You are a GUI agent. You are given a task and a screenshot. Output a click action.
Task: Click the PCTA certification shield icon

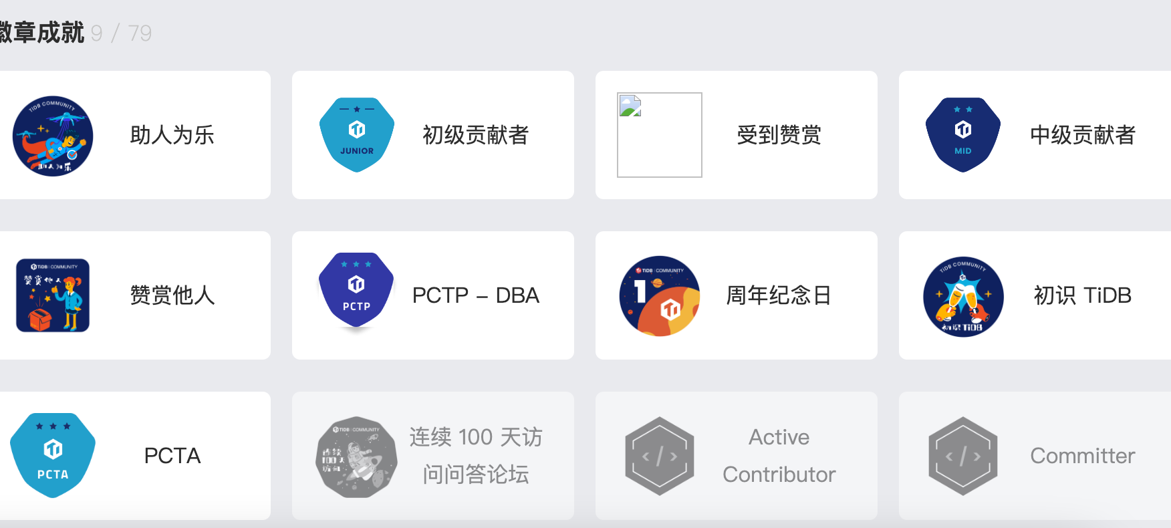click(53, 455)
